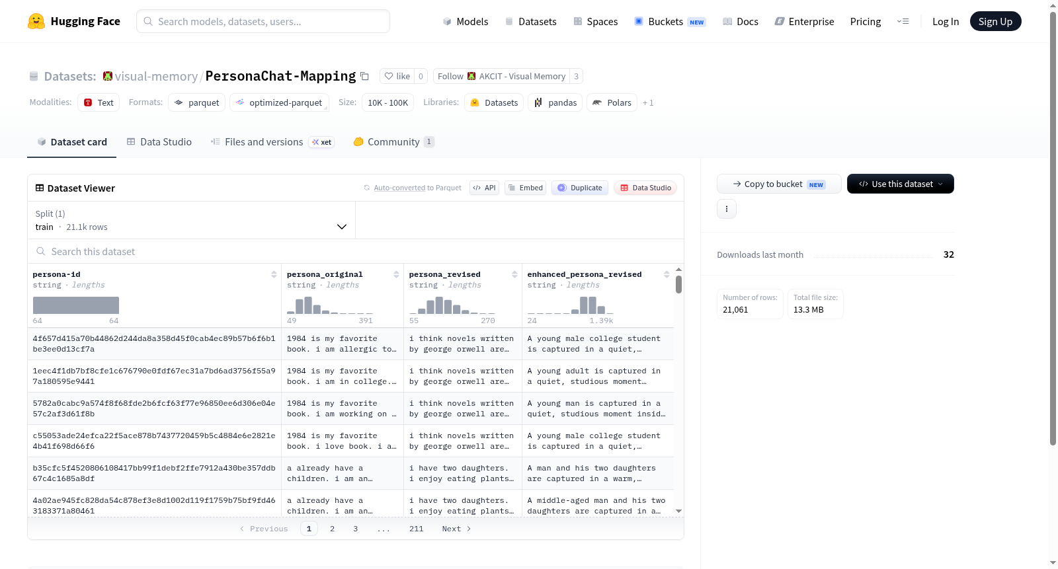Viewport: 1058px width, 569px height.
Task: Select the Datasets library tag
Action: click(494, 102)
